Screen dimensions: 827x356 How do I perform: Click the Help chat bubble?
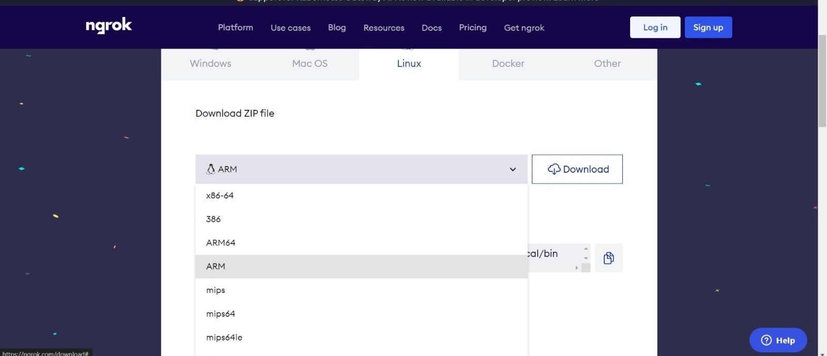[x=778, y=340]
